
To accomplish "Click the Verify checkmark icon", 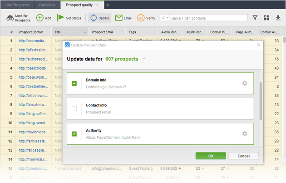I will pyautogui.click(x=141, y=18).
